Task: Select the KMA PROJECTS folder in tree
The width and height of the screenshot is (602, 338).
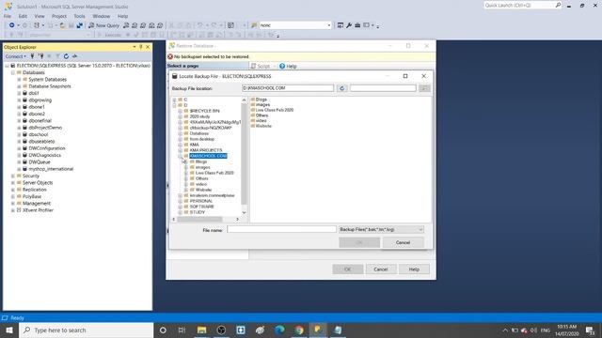Action: pyautogui.click(x=206, y=150)
